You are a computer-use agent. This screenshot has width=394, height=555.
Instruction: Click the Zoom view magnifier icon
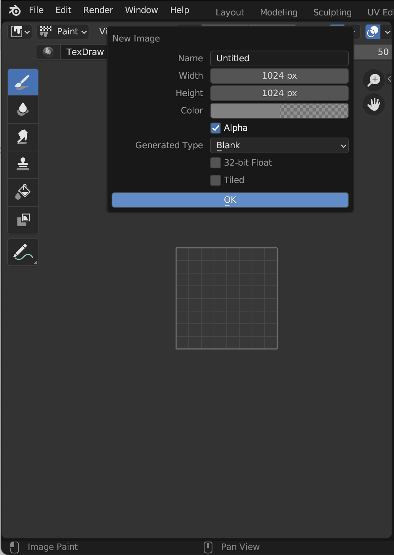tap(374, 80)
